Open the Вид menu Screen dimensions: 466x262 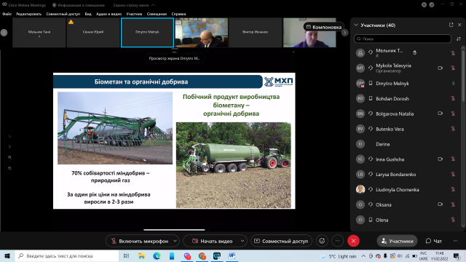[x=88, y=14]
